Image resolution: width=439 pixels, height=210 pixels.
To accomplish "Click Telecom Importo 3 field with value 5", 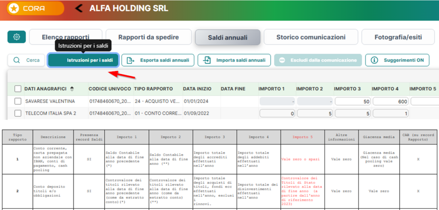I will 353,114.
